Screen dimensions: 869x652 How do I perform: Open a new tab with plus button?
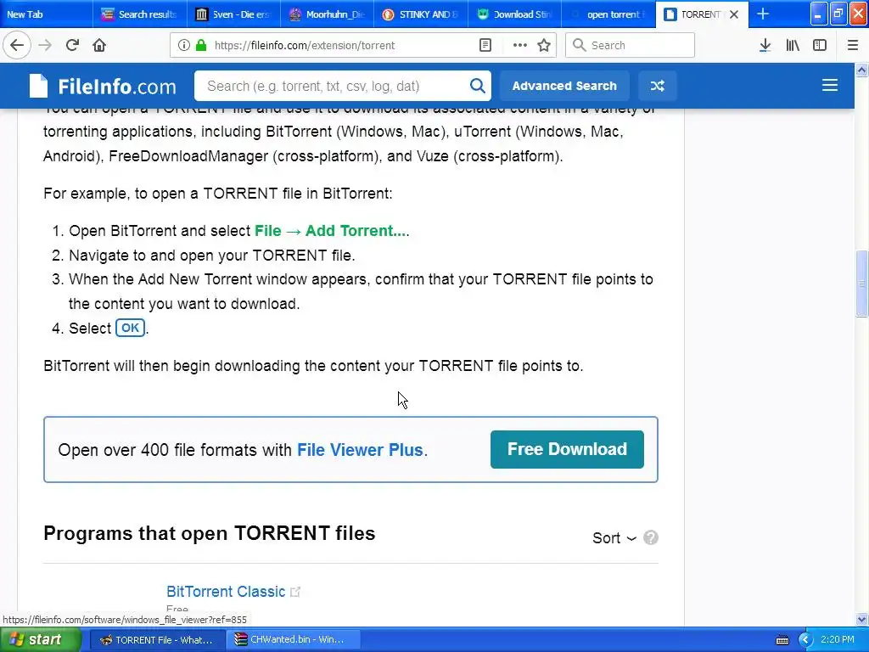763,14
